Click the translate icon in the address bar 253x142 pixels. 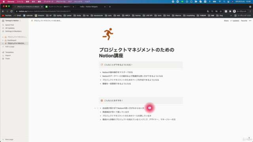coord(208,11)
